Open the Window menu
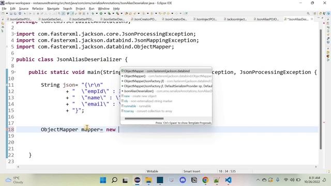The width and height of the screenshot is (331, 186). coord(103,9)
